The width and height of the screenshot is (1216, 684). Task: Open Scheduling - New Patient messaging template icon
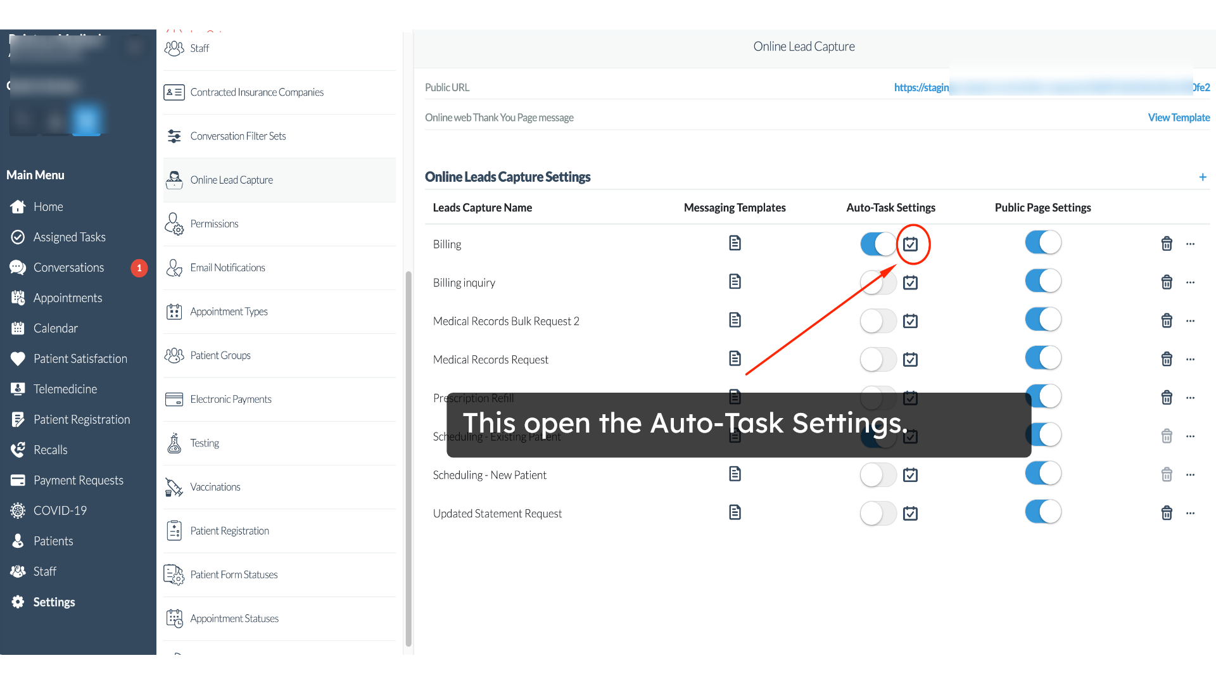[735, 474]
